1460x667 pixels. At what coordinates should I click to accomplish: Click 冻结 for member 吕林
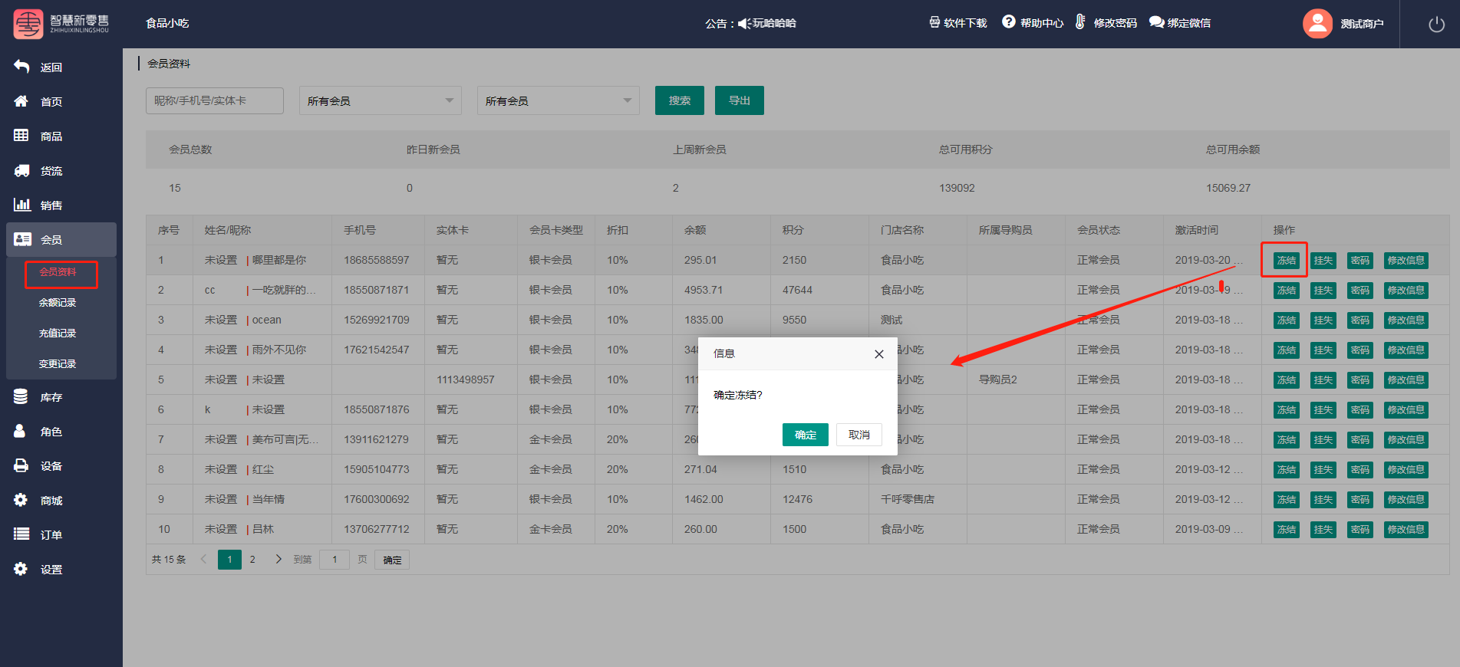(1287, 530)
